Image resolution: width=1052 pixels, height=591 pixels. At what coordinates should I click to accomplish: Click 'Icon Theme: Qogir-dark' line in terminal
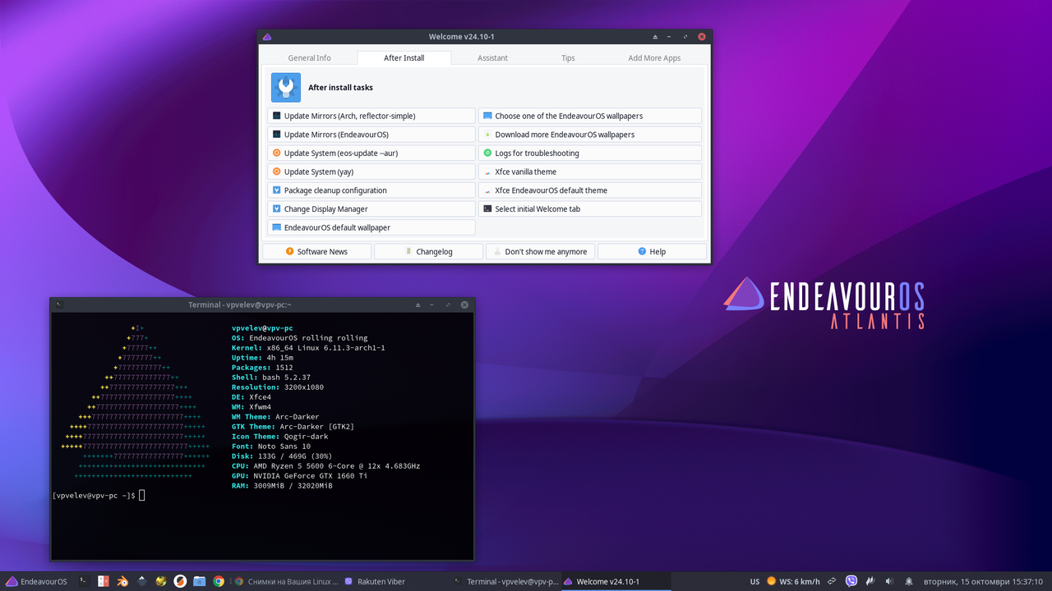(x=279, y=437)
